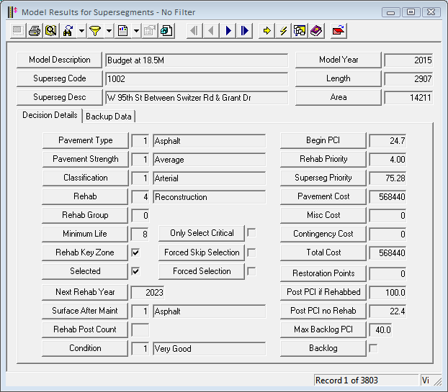Viewport: 448px width, 392px height.
Task: Click the binoculars find icon
Action: [x=68, y=30]
